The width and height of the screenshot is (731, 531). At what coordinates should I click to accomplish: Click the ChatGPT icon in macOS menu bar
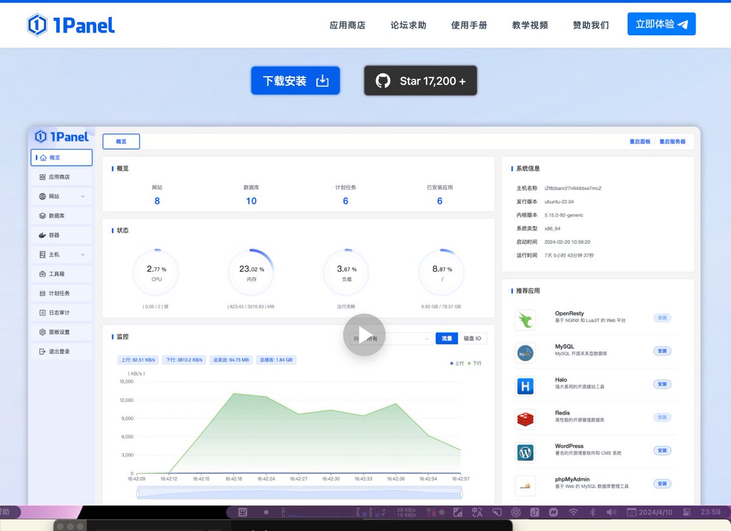tap(515, 512)
